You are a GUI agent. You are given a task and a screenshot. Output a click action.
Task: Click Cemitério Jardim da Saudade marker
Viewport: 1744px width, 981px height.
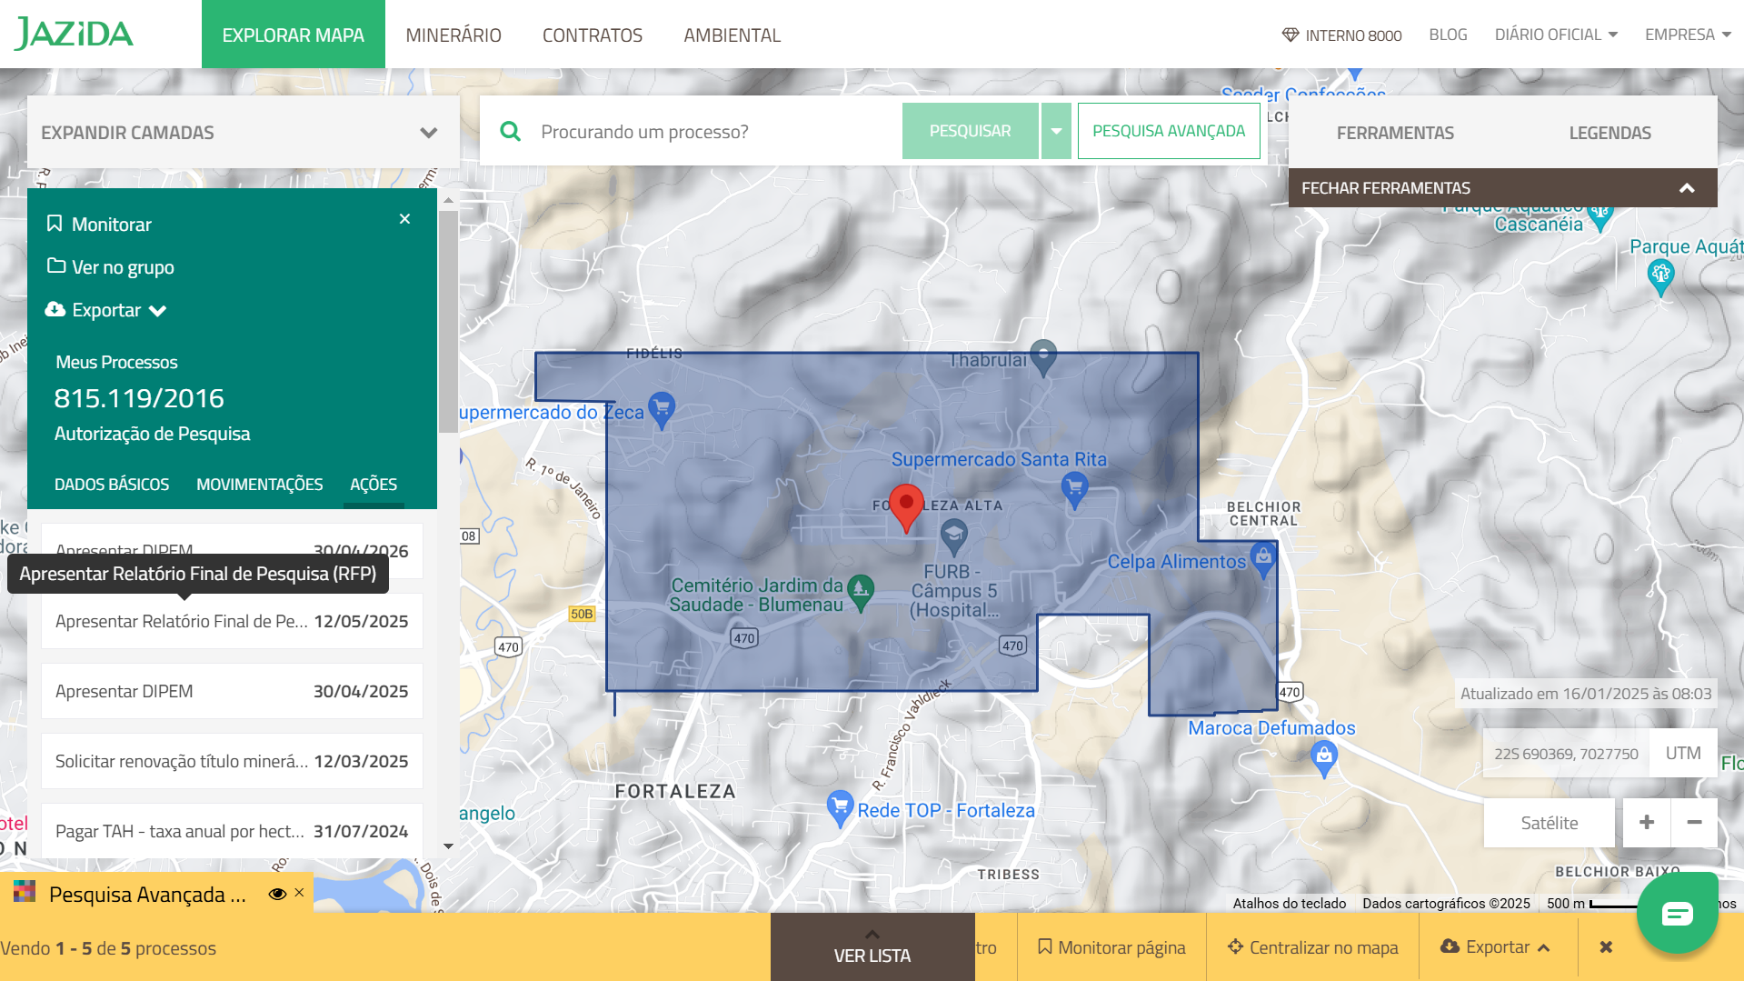861,594
